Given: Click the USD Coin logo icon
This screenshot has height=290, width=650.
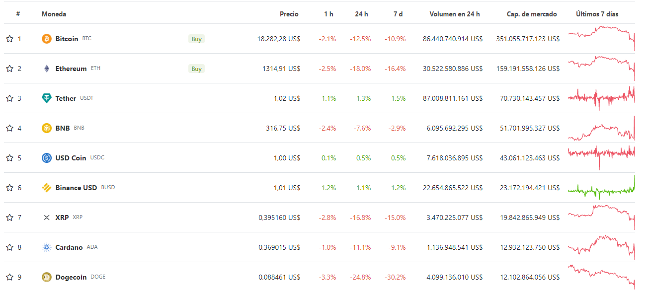Looking at the screenshot, I should pyautogui.click(x=47, y=158).
